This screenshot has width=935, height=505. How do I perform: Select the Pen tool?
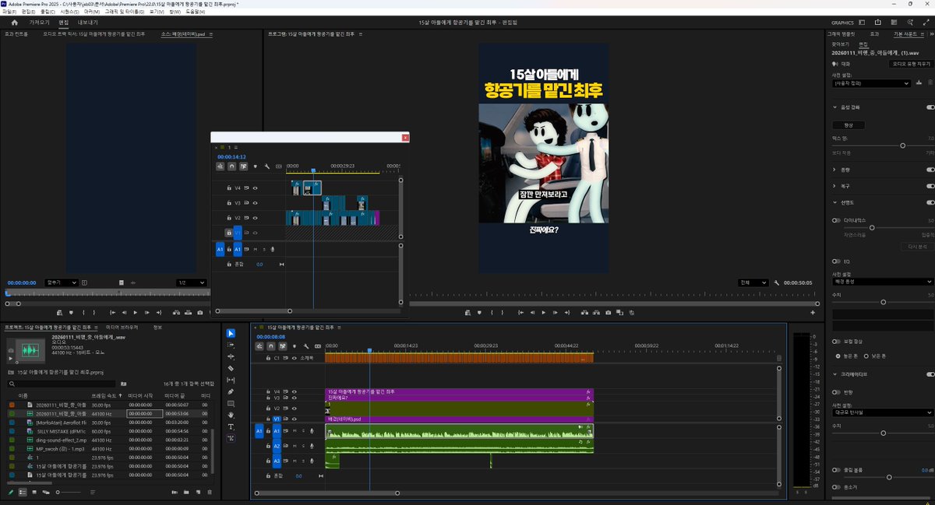click(x=231, y=391)
